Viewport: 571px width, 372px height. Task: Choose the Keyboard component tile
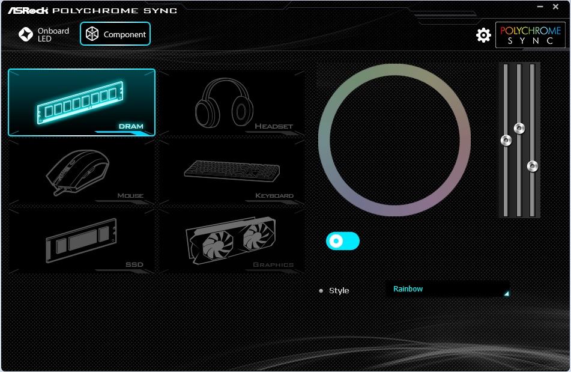[232, 172]
